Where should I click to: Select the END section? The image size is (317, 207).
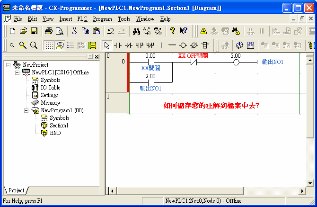tap(55, 133)
